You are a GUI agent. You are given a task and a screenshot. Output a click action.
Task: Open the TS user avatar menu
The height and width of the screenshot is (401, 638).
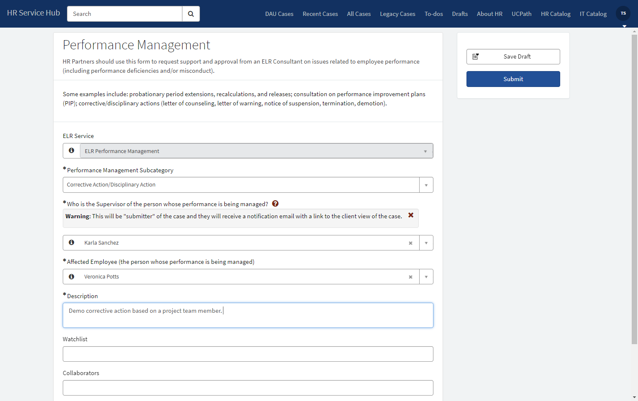623,13
